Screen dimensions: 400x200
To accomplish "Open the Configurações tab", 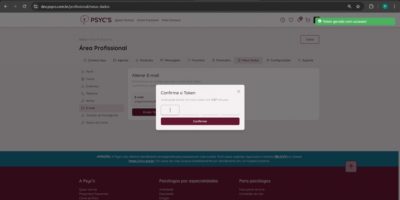I will [278, 60].
